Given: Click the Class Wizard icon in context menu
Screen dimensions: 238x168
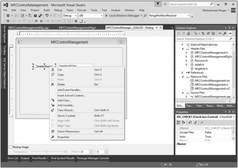Looking at the screenshot, I should [53, 110].
